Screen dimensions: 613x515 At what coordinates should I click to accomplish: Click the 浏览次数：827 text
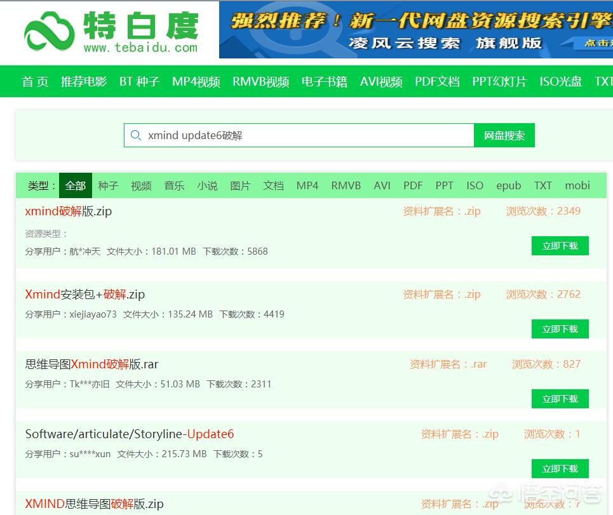click(x=546, y=364)
